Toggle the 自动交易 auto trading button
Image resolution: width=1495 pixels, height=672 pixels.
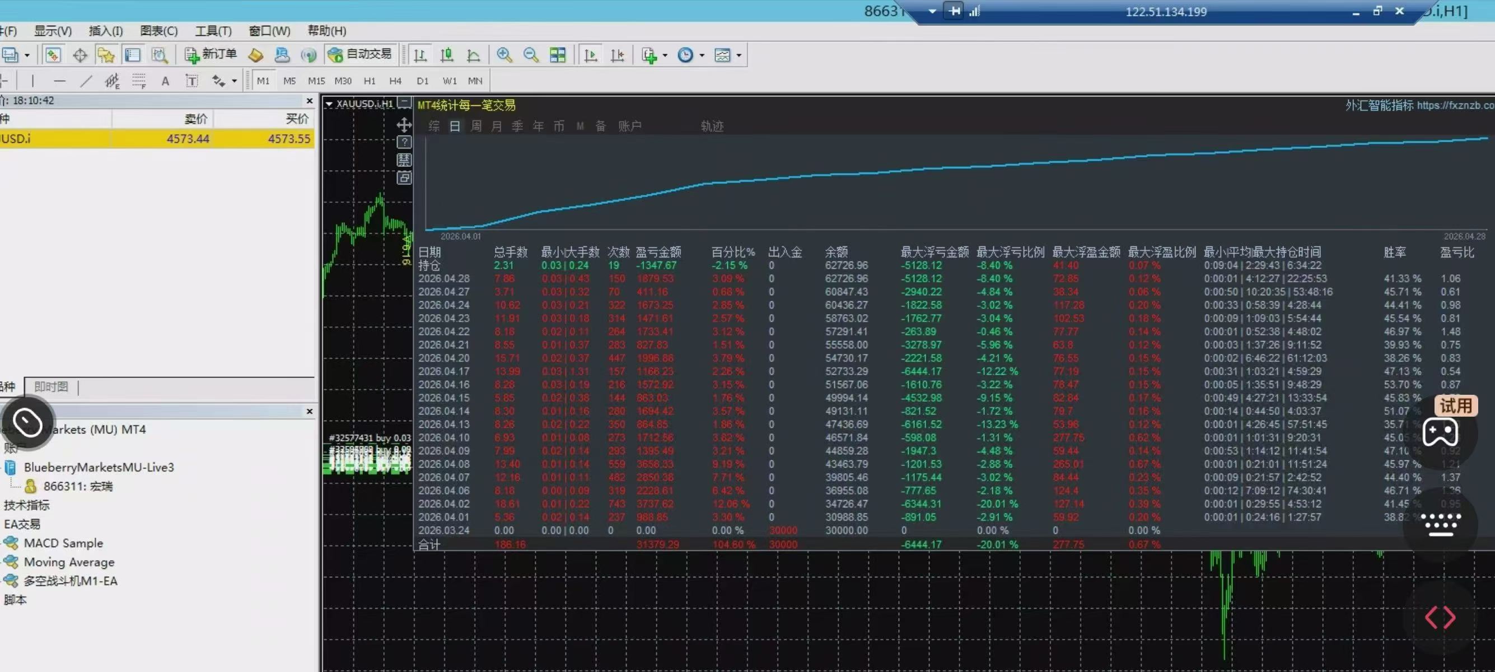coord(361,54)
